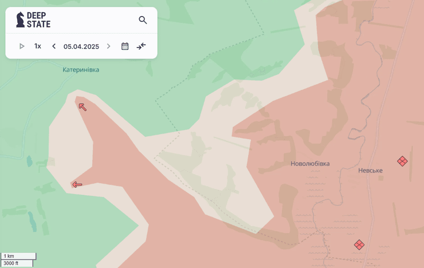
Task: Change the 1x playback speed
Action: (38, 46)
